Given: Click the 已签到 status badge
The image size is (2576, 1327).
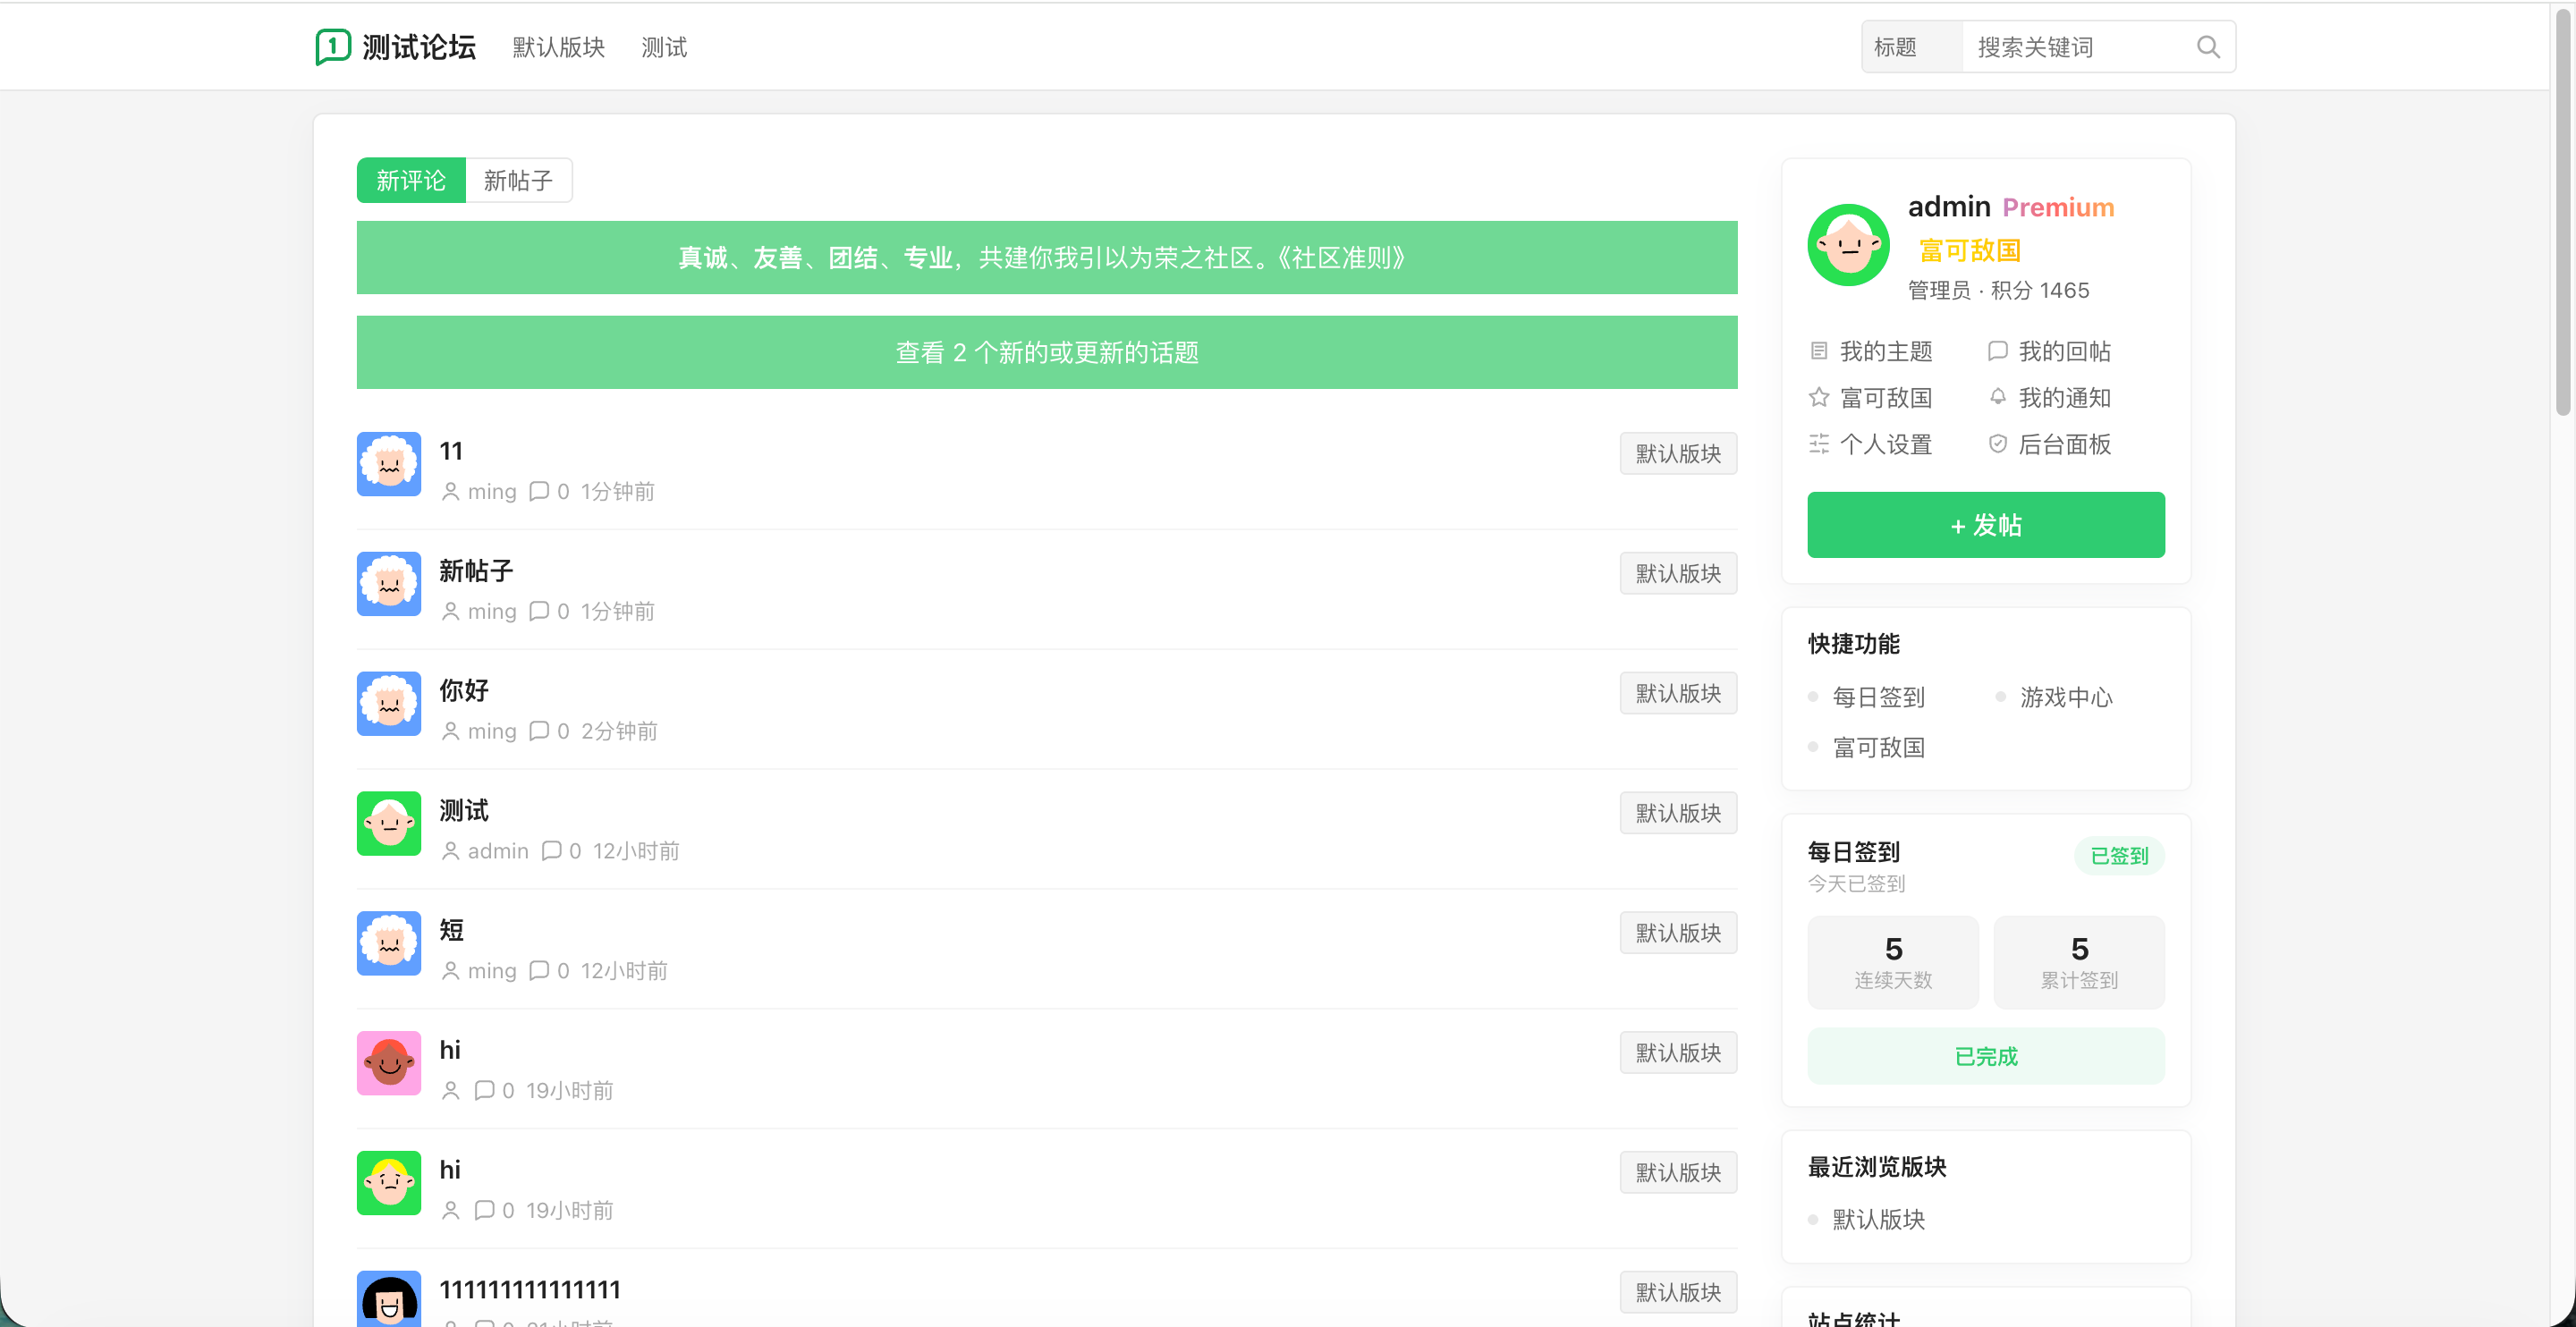Looking at the screenshot, I should [2119, 856].
